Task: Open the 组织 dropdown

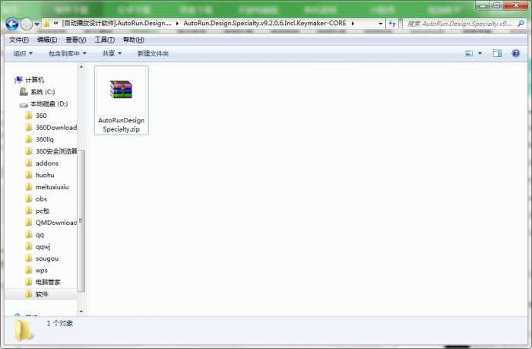Action: click(x=23, y=53)
